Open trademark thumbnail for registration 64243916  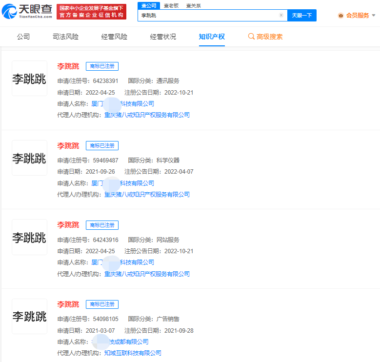[x=29, y=237]
